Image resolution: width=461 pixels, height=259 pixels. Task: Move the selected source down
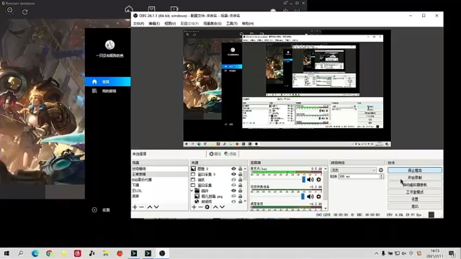(222, 207)
